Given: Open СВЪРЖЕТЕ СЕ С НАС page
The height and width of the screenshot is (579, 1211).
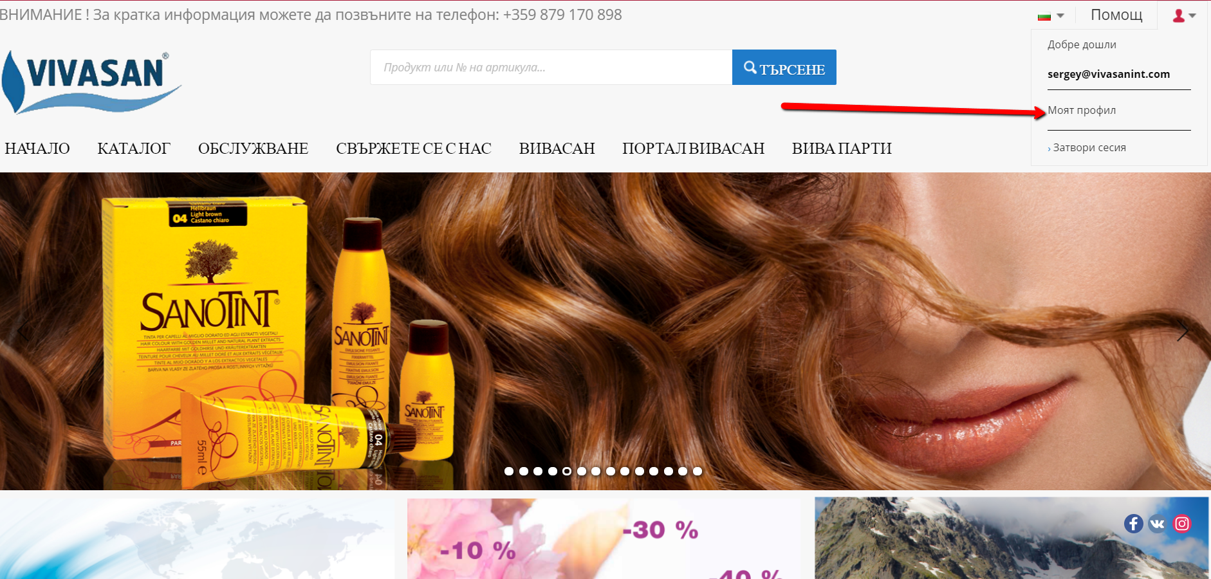Looking at the screenshot, I should point(414,149).
